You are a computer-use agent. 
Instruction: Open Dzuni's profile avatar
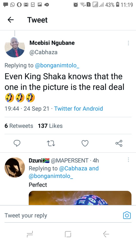coord(15,168)
